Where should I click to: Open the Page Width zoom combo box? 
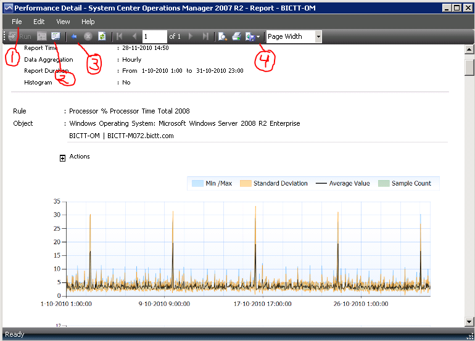[294, 36]
